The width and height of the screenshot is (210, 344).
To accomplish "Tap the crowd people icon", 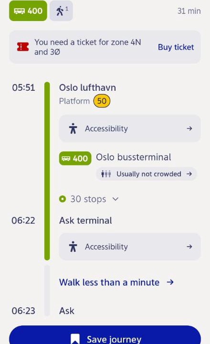I will [106, 174].
